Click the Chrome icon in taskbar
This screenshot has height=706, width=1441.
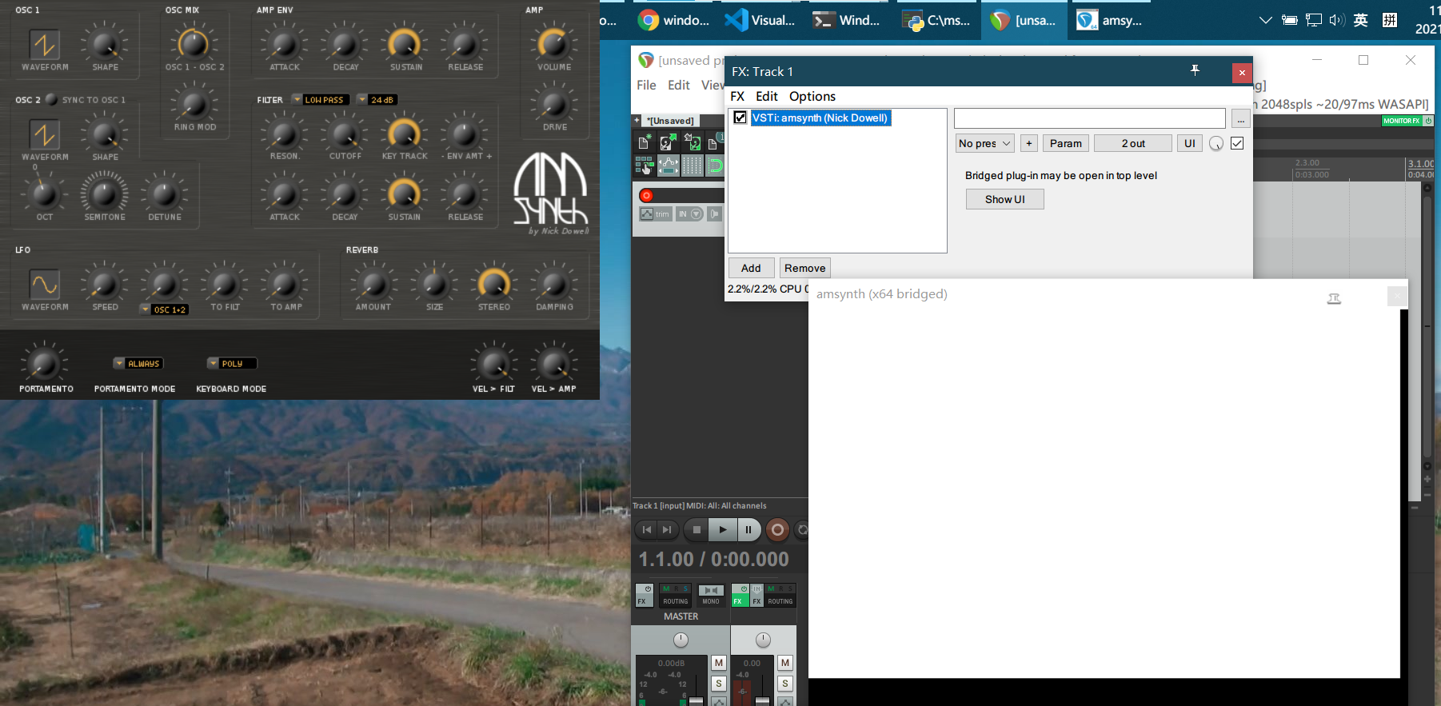pos(649,20)
